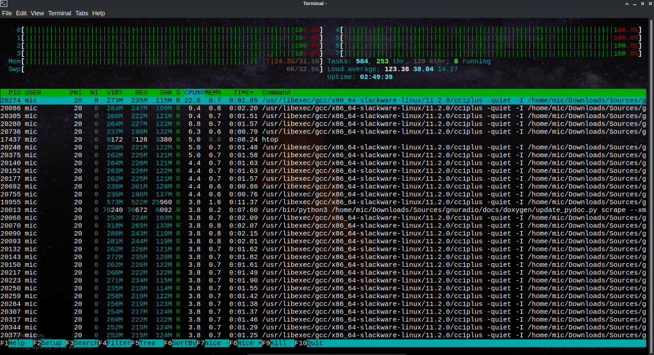The width and height of the screenshot is (654, 355).
Task: Sort by the MEM% column header
Action: 213,93
